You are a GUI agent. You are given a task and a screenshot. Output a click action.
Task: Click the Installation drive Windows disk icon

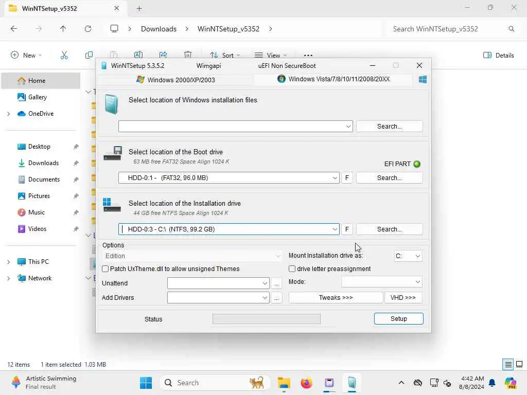(x=112, y=205)
